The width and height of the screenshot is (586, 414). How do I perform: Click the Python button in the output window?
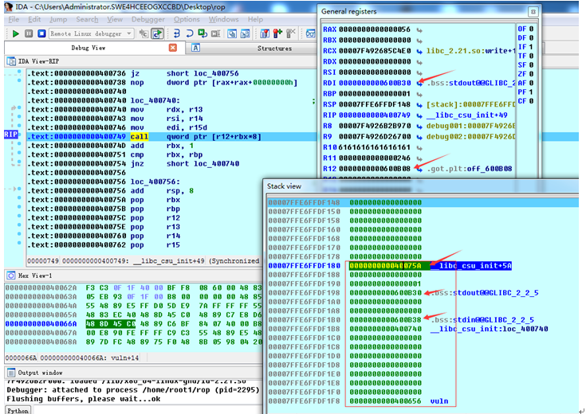tap(17, 408)
